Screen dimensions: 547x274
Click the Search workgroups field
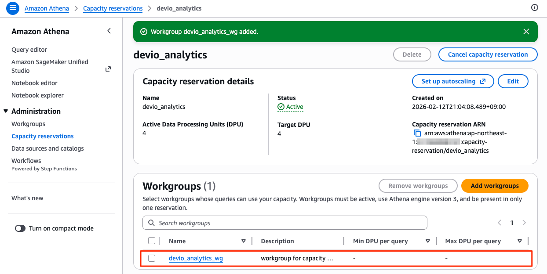tap(285, 223)
